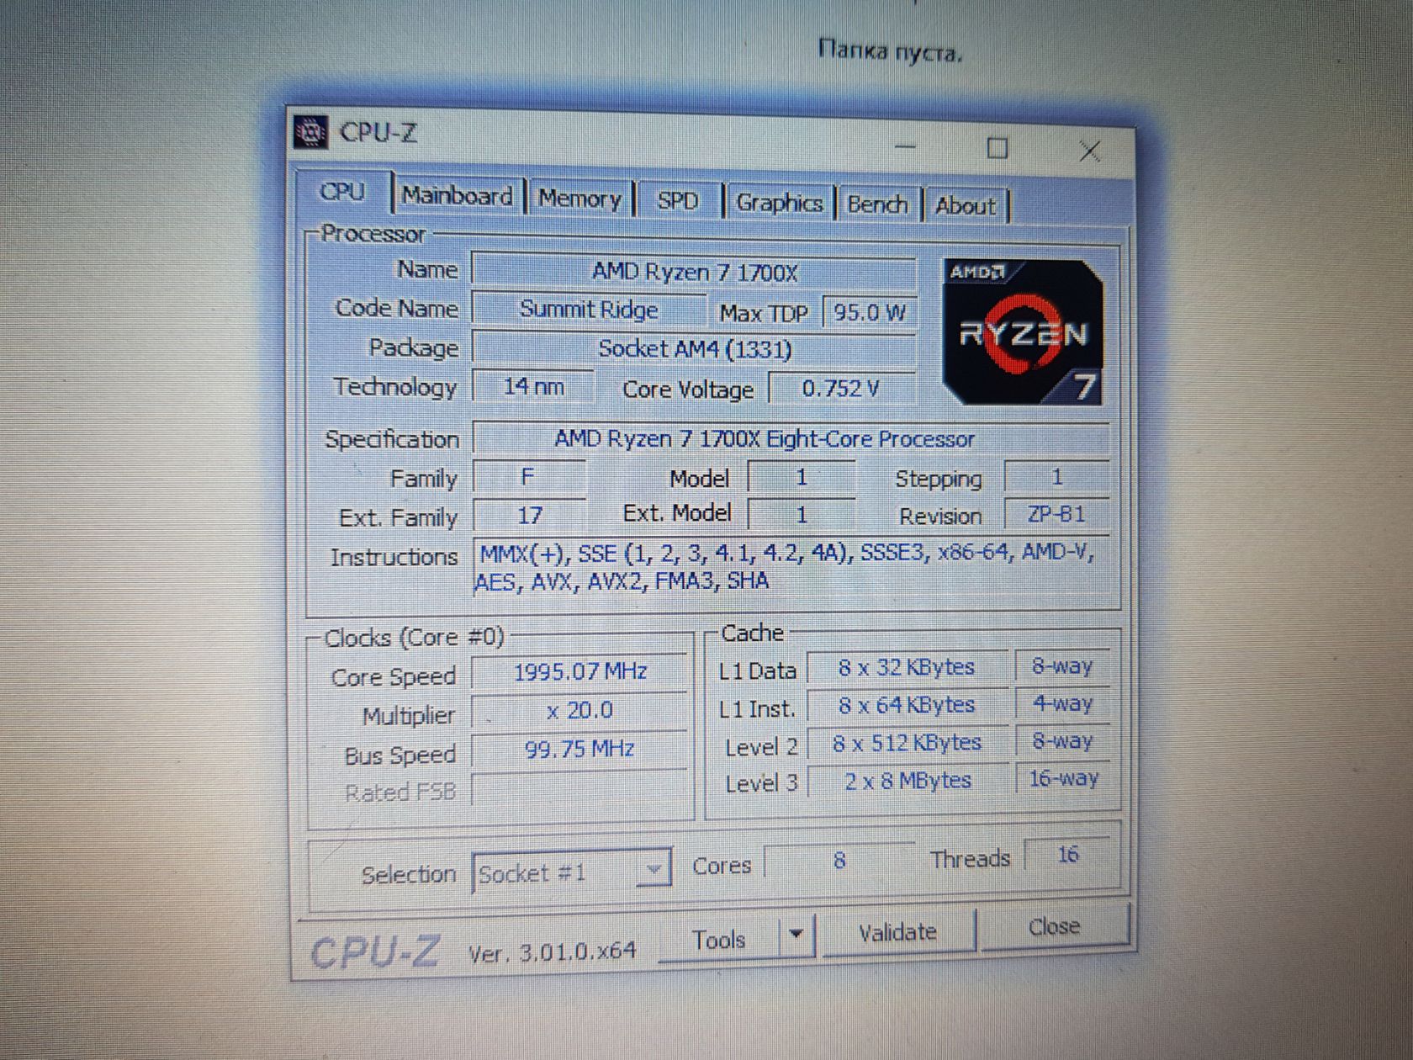This screenshot has width=1413, height=1060.
Task: Click the Cores count value 8
Action: tap(839, 861)
